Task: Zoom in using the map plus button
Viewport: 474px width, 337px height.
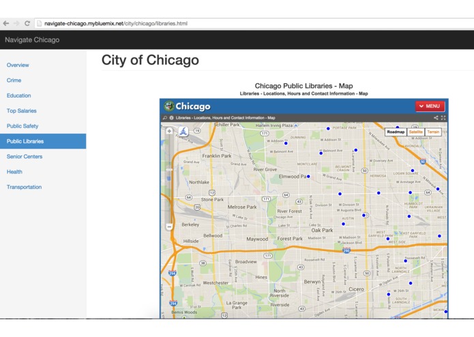Action: (169, 131)
